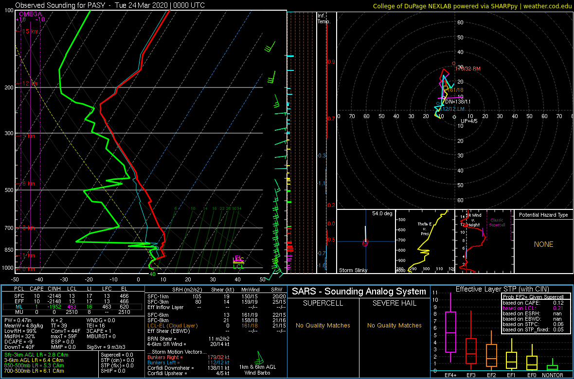This screenshot has height=379, width=574.
Task: Click the Supercell = 0.0 index
Action: tap(117, 355)
